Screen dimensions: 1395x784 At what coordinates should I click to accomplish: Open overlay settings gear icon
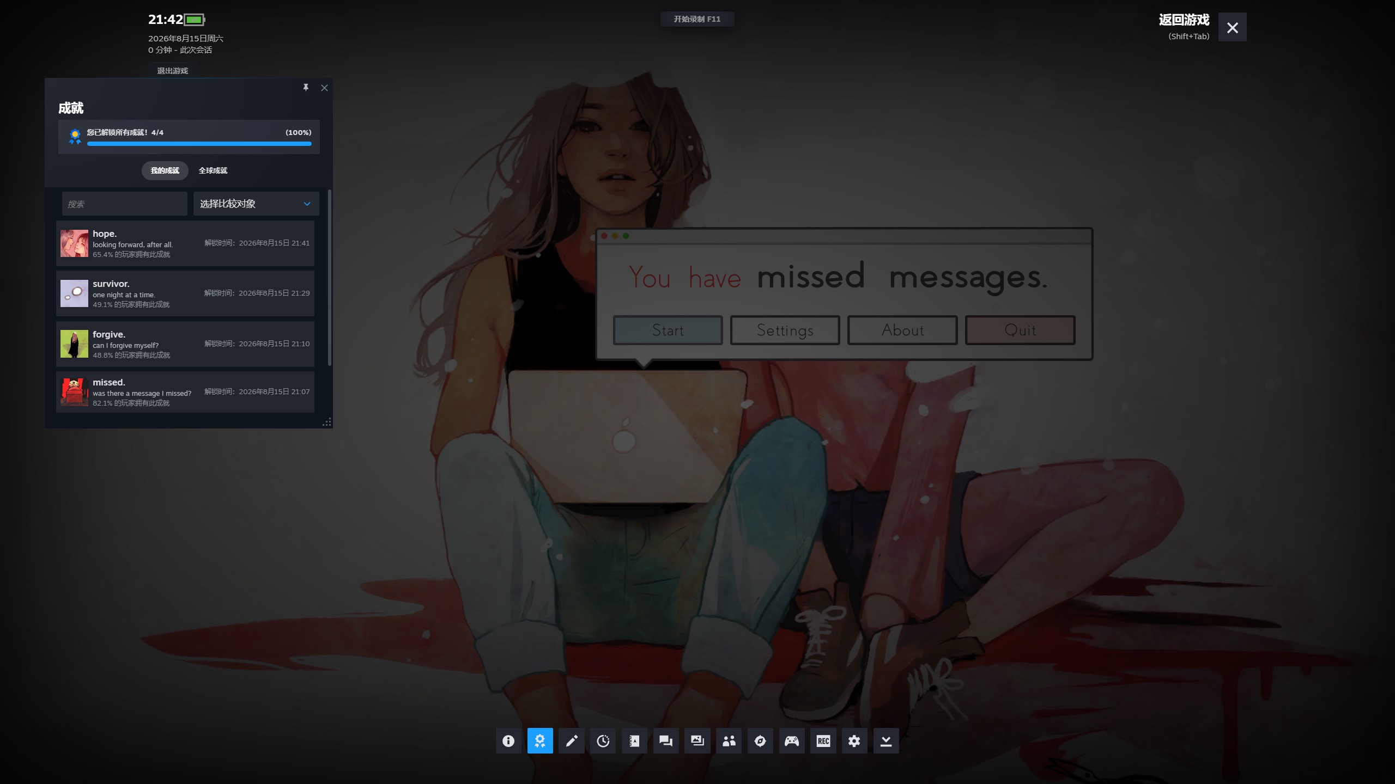854,741
